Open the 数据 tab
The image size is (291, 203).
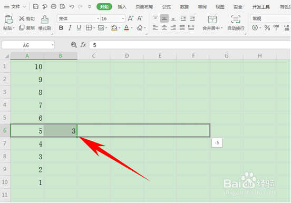185,7
